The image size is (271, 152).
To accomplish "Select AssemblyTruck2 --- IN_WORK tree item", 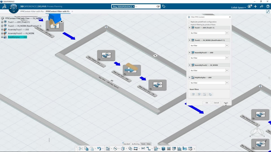I will tap(21, 33).
